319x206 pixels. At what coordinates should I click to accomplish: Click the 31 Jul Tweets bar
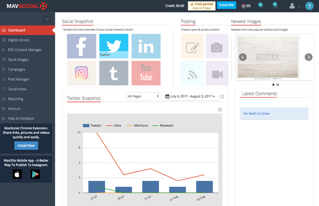tap(151, 187)
